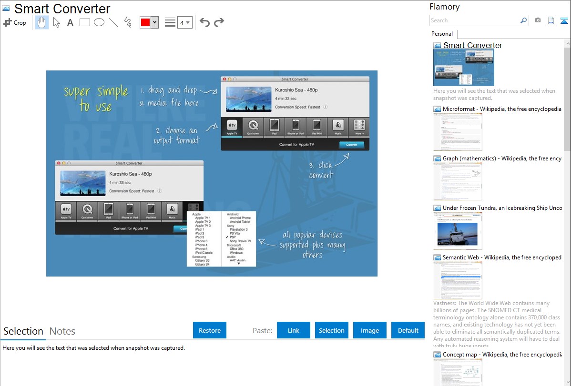The image size is (571, 386).
Task: Select the text annotation tool
Action: 70,22
